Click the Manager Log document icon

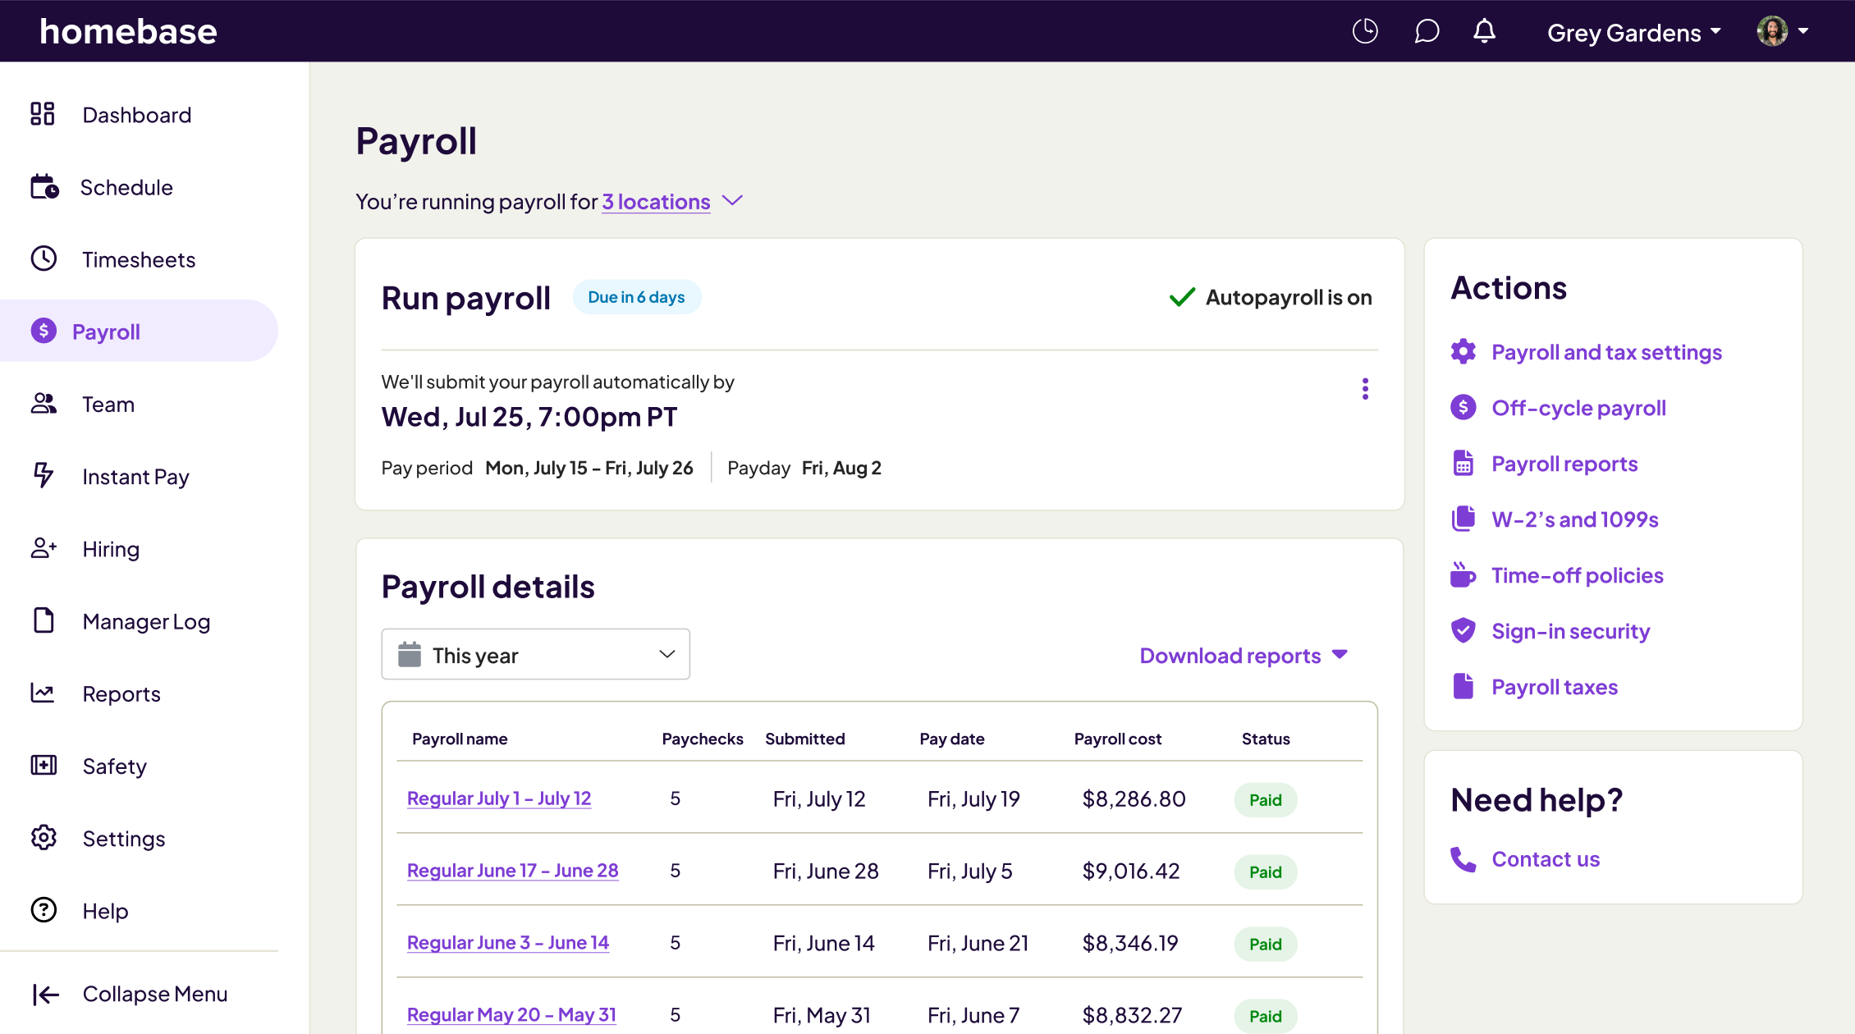44,620
